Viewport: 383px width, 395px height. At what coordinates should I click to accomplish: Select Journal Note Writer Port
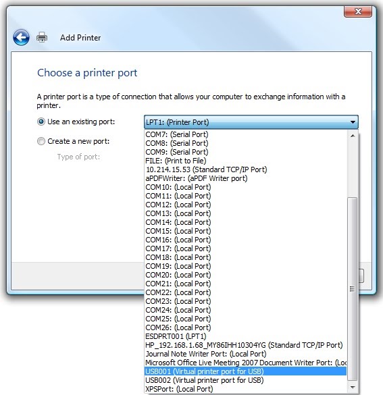click(x=246, y=354)
